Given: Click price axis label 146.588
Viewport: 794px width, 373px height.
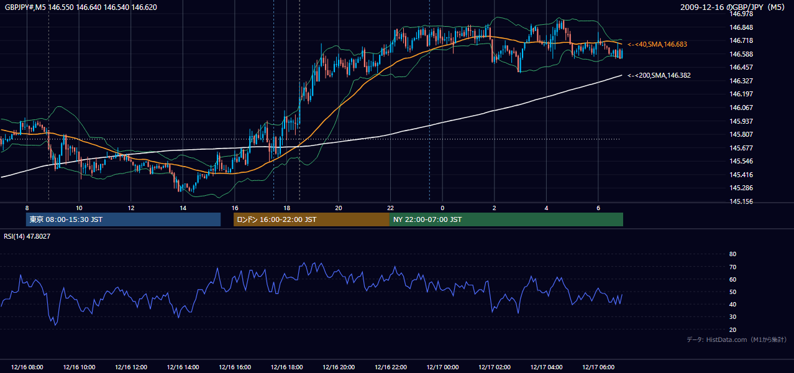Looking at the screenshot, I should tap(740, 54).
